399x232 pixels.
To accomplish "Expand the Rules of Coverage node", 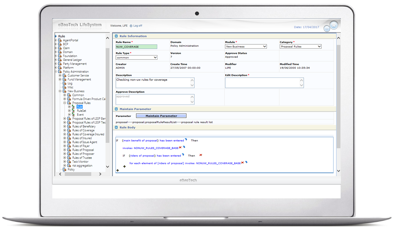I will [x=65, y=130].
